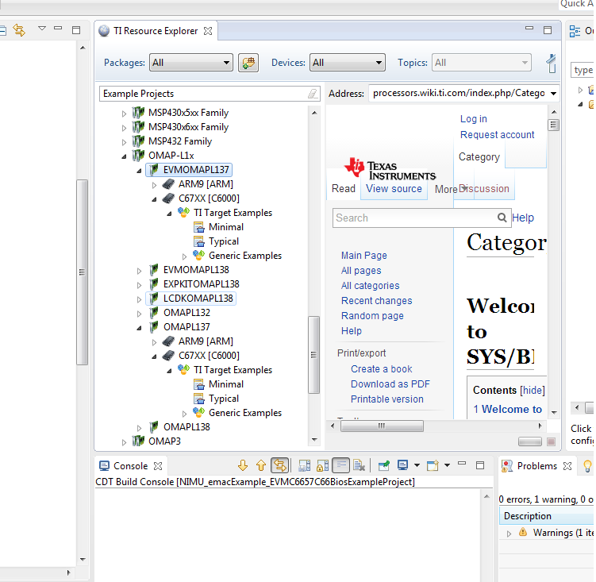
Task: Expand the EVMOMAPL138 node
Action: [139, 271]
